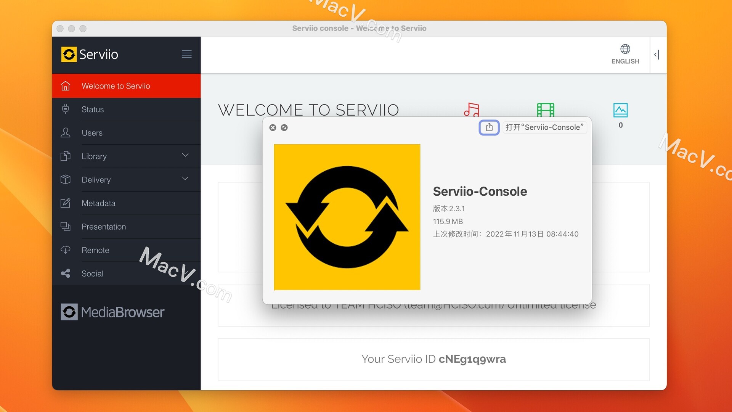The height and width of the screenshot is (412, 732).
Task: Open the Delivery menu item
Action: pos(126,180)
